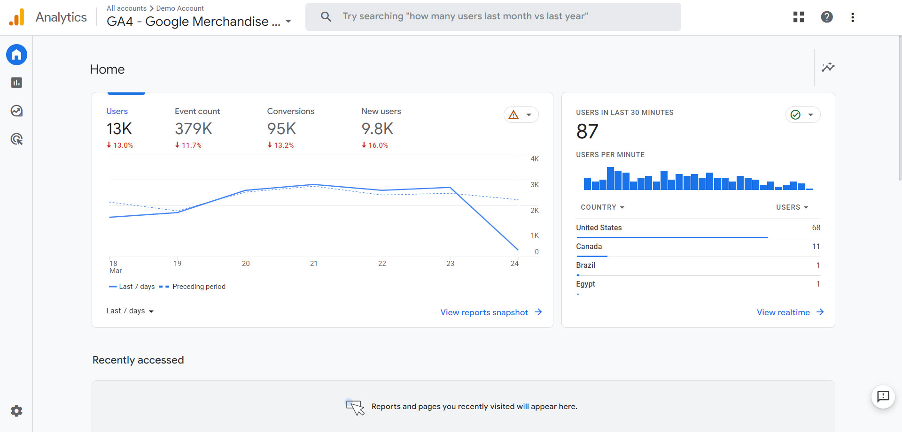Open View realtime link
This screenshot has height=432, width=902.
tap(790, 312)
